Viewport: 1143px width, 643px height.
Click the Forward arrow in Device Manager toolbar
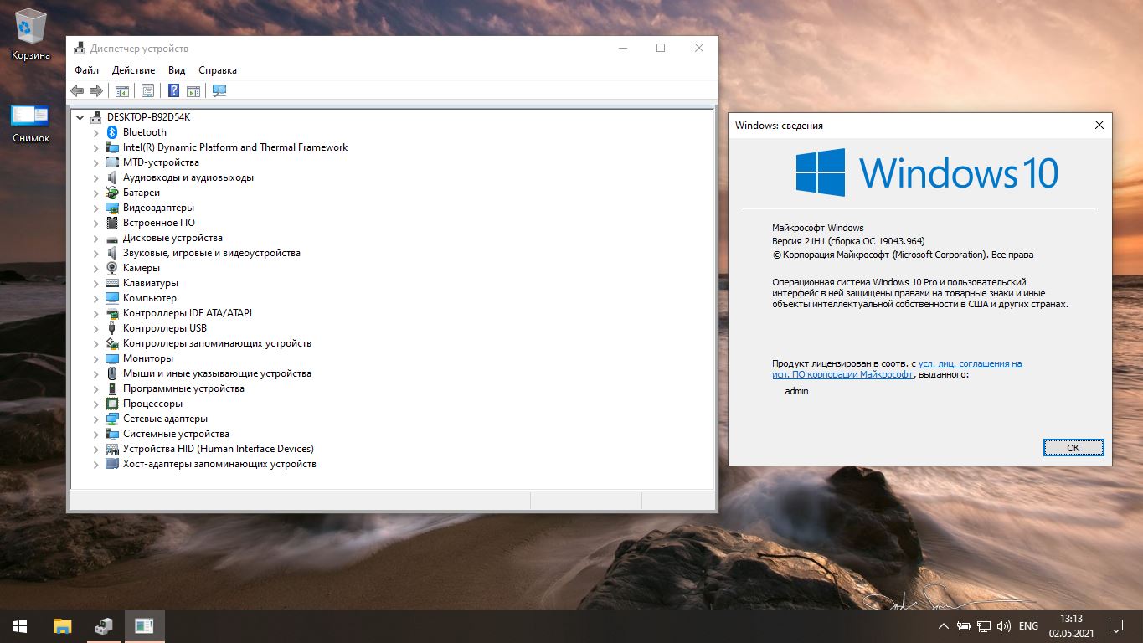(x=96, y=90)
